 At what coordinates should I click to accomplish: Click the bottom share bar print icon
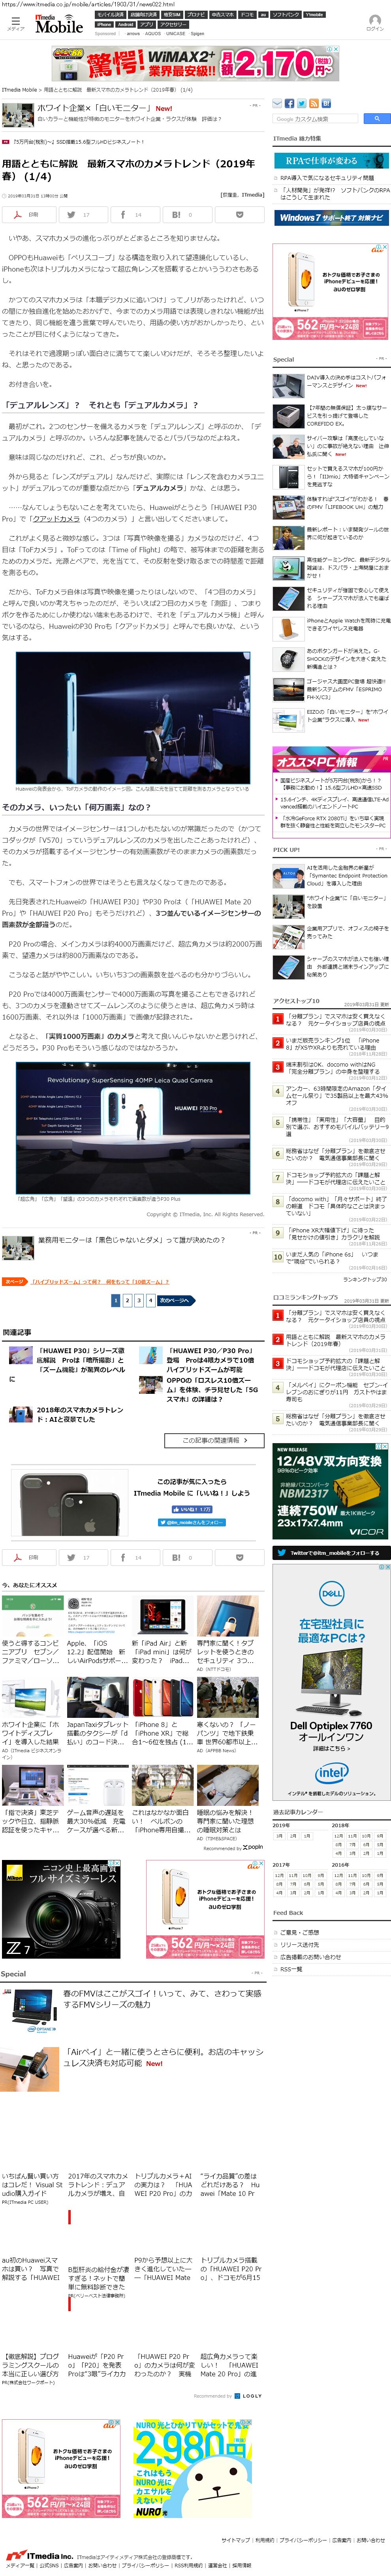pyautogui.click(x=28, y=1557)
